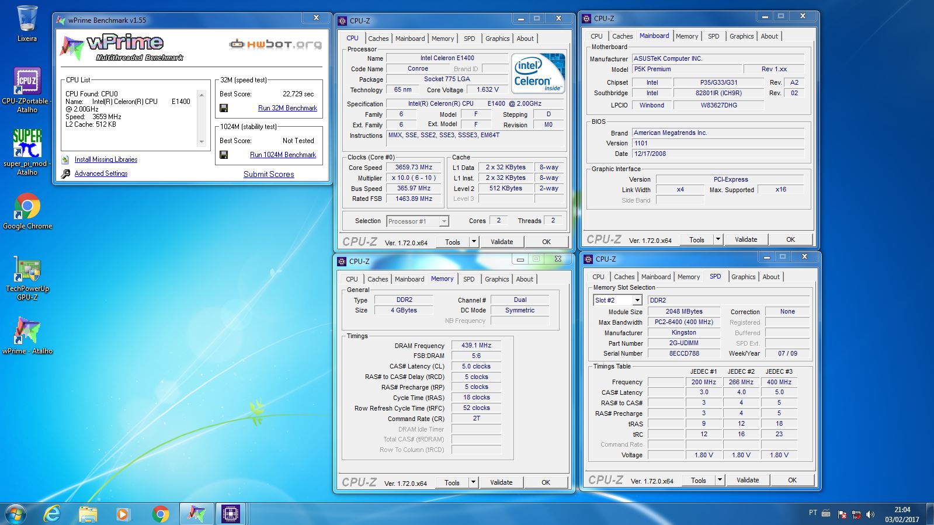This screenshot has width=934, height=525.
Task: Open Graphics tab in CPU-Z Mainboard window
Action: pyautogui.click(x=741, y=36)
